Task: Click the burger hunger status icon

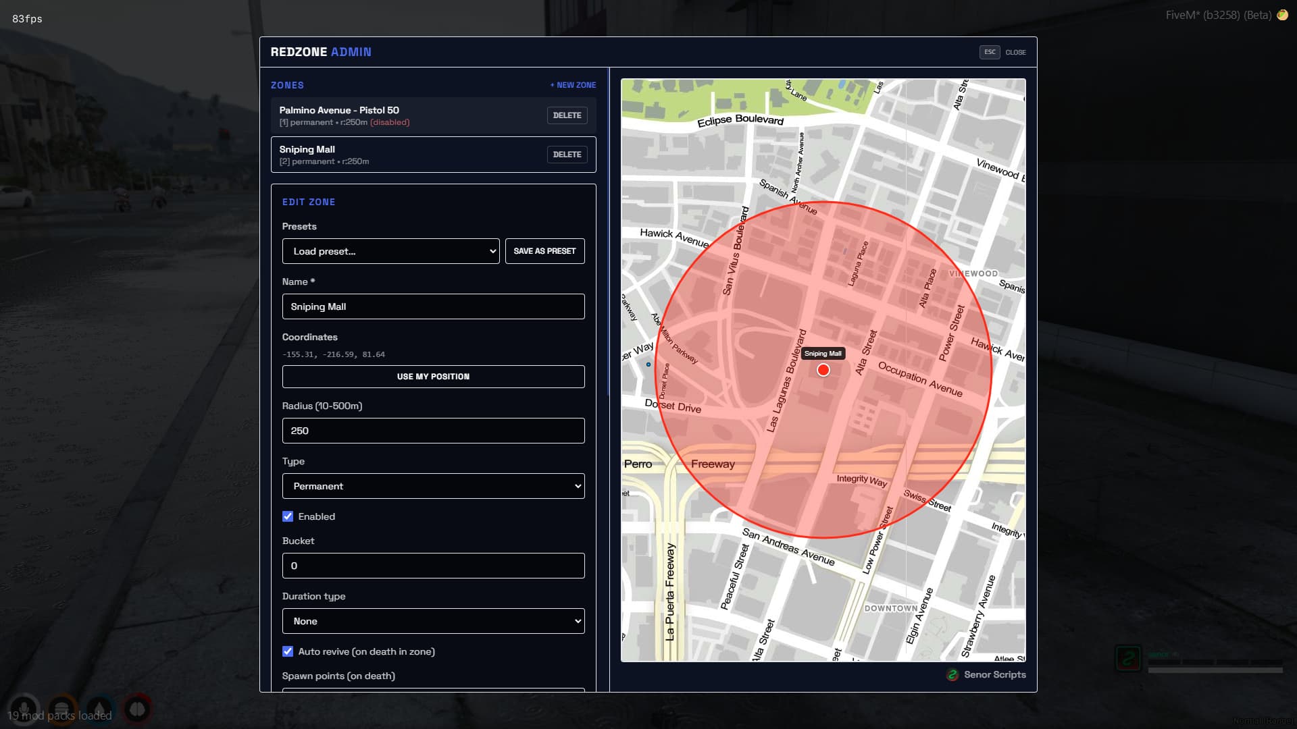Action: tap(61, 709)
